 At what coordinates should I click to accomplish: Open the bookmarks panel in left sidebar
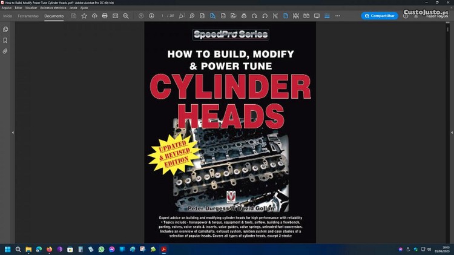click(x=5, y=40)
